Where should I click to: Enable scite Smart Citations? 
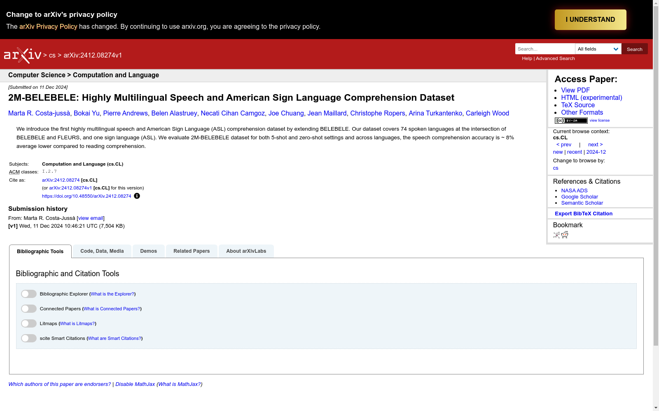pos(28,338)
